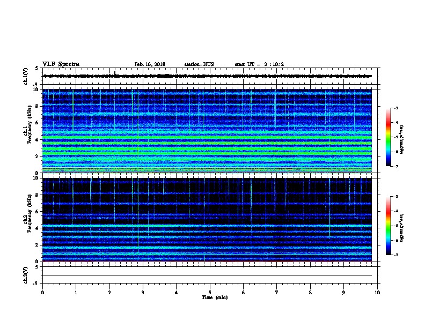Click inside the ch.1 spectrogram panel

pos(207,131)
